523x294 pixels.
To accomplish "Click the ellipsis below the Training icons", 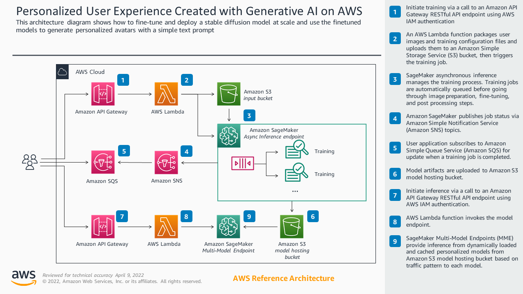I will [295, 192].
